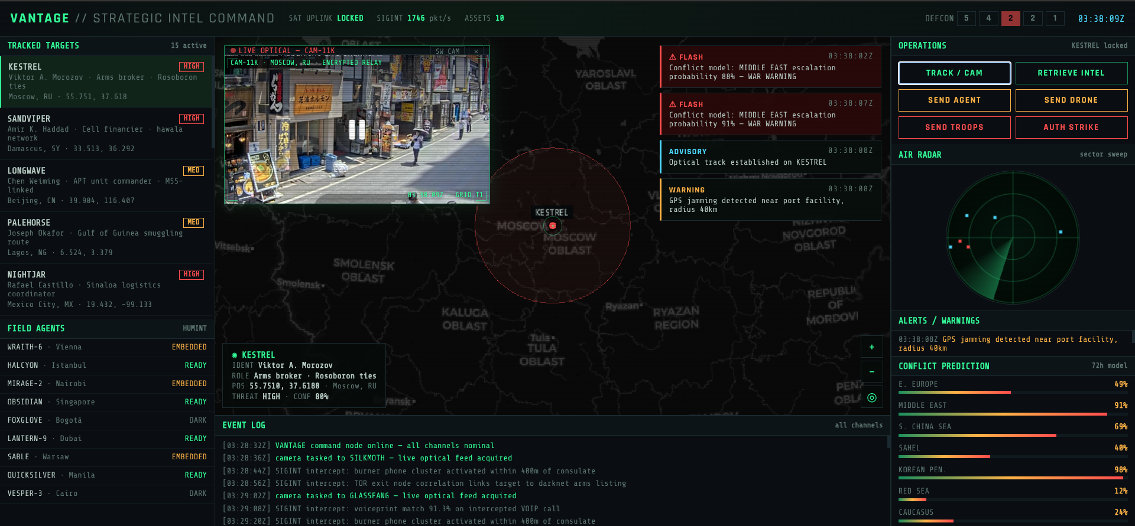Click the KESTREL red marker on map
The height and width of the screenshot is (526, 1135).
[x=553, y=226]
